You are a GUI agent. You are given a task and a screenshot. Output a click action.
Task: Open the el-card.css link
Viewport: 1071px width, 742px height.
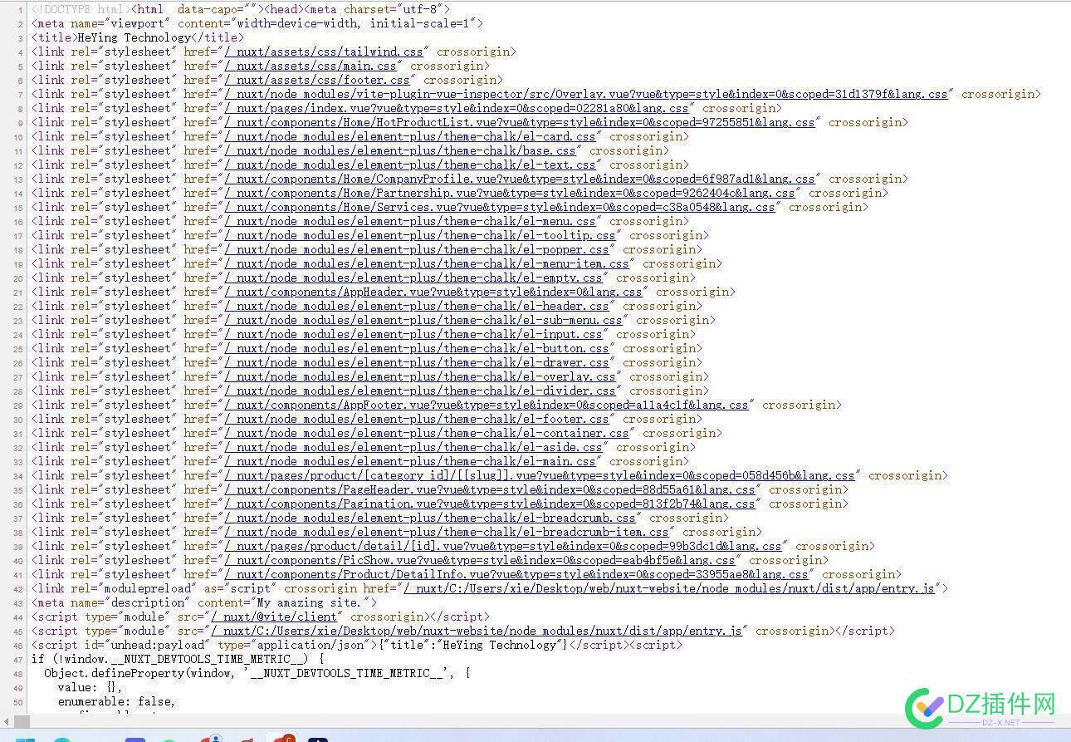pos(410,136)
